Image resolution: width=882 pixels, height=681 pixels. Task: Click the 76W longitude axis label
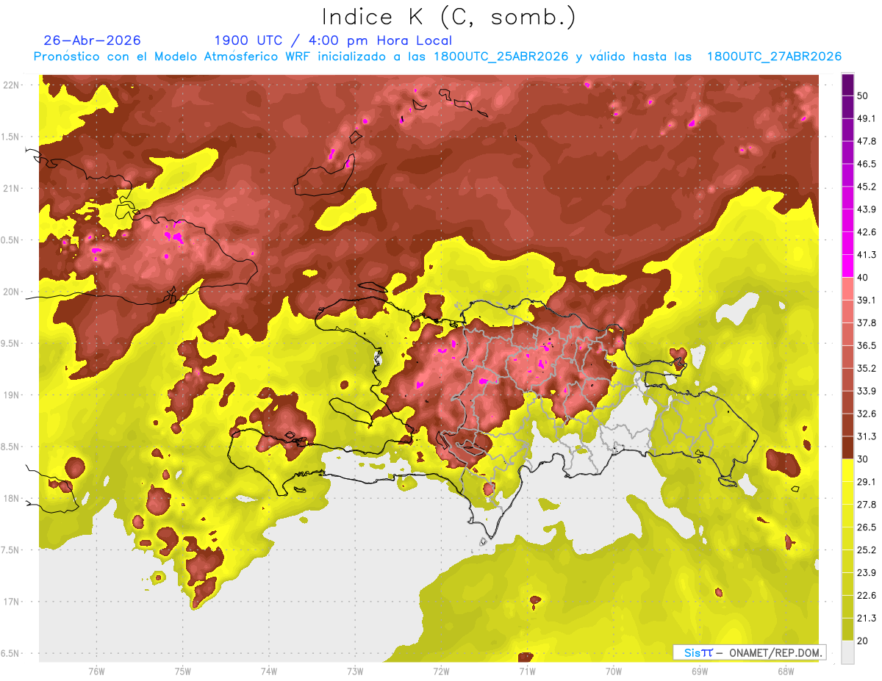coord(96,671)
